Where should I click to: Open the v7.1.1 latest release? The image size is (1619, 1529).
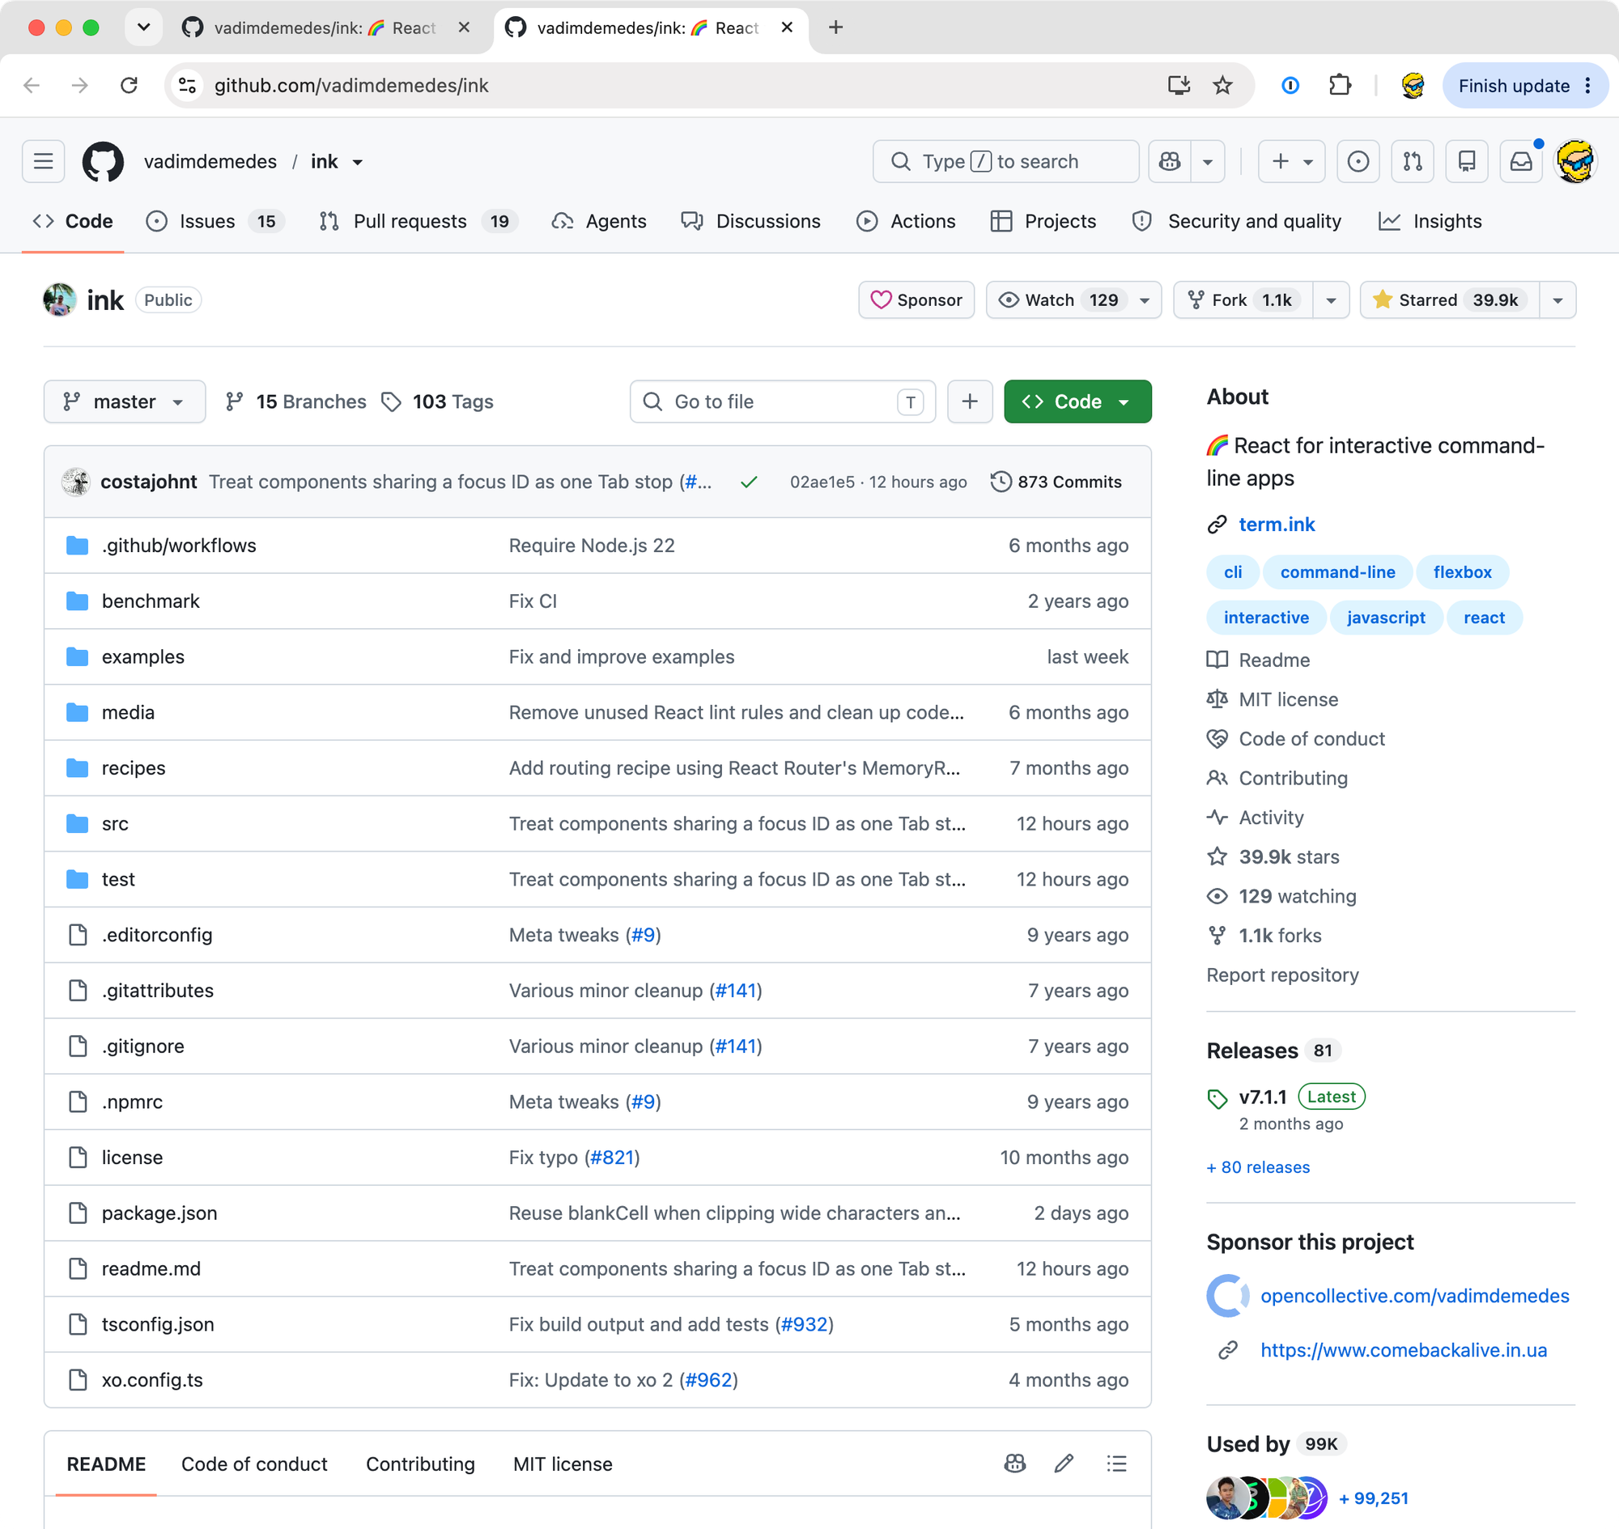click(x=1263, y=1097)
